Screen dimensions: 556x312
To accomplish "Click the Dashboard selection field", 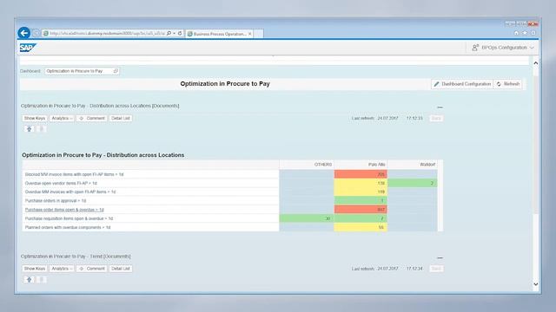I will [x=82, y=71].
